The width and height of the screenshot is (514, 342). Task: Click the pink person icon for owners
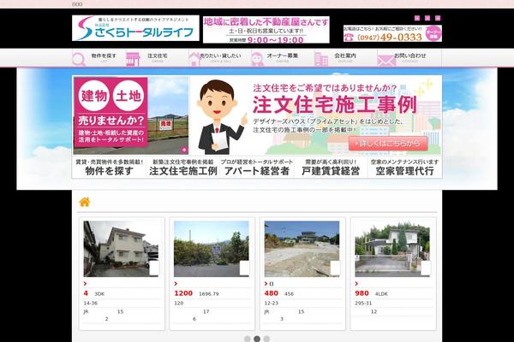point(258,60)
